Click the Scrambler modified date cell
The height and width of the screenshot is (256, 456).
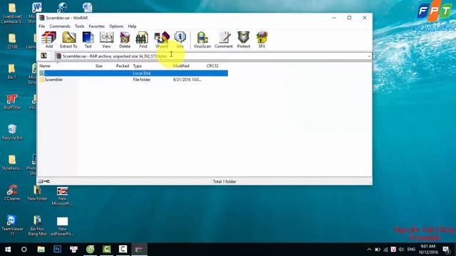click(x=187, y=80)
